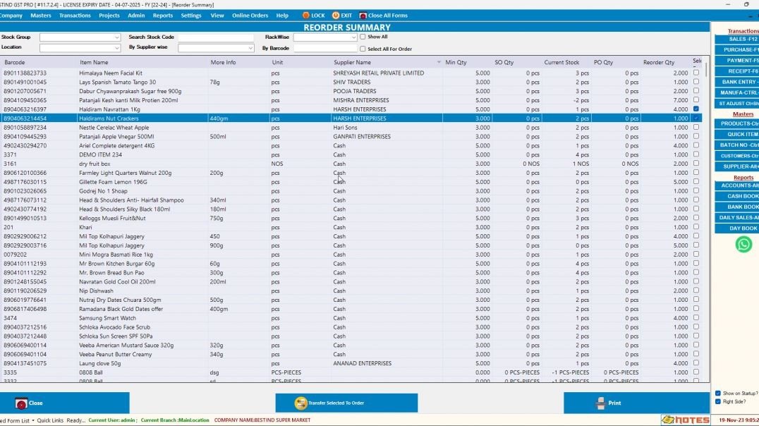Open the Masters menu
The width and height of the screenshot is (759, 426).
coord(41,15)
